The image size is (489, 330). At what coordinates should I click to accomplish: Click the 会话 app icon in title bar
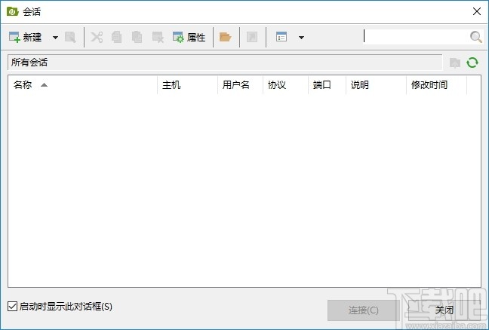click(13, 11)
